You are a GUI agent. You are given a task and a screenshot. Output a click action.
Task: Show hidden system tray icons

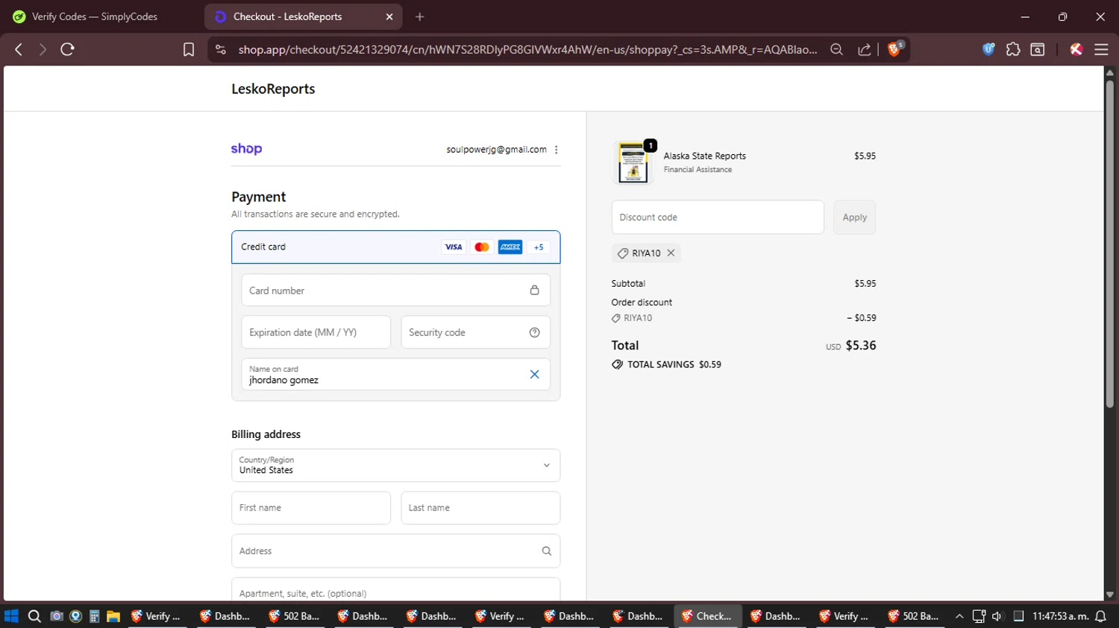(x=959, y=616)
